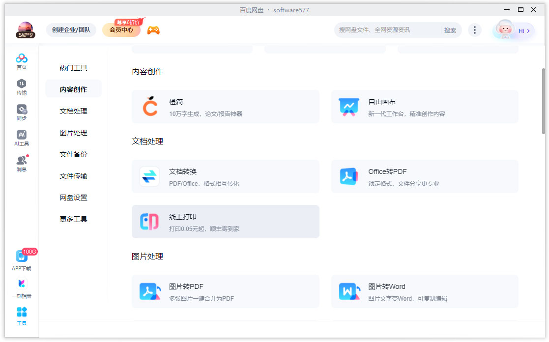The image size is (549, 342).
Task: Click the 自由画布 canvas icon
Action: [349, 107]
